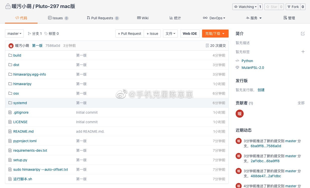Screen dimensions: 310x188
Task: Switch to the Issues tab
Action: point(58,18)
